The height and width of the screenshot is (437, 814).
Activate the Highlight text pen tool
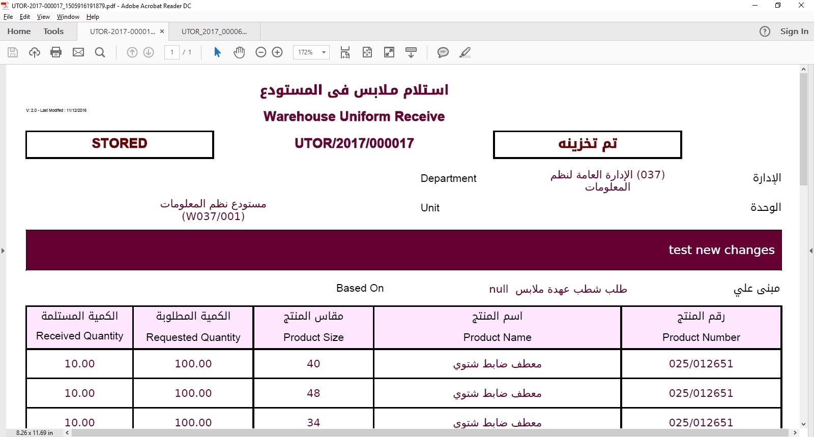pyautogui.click(x=465, y=52)
